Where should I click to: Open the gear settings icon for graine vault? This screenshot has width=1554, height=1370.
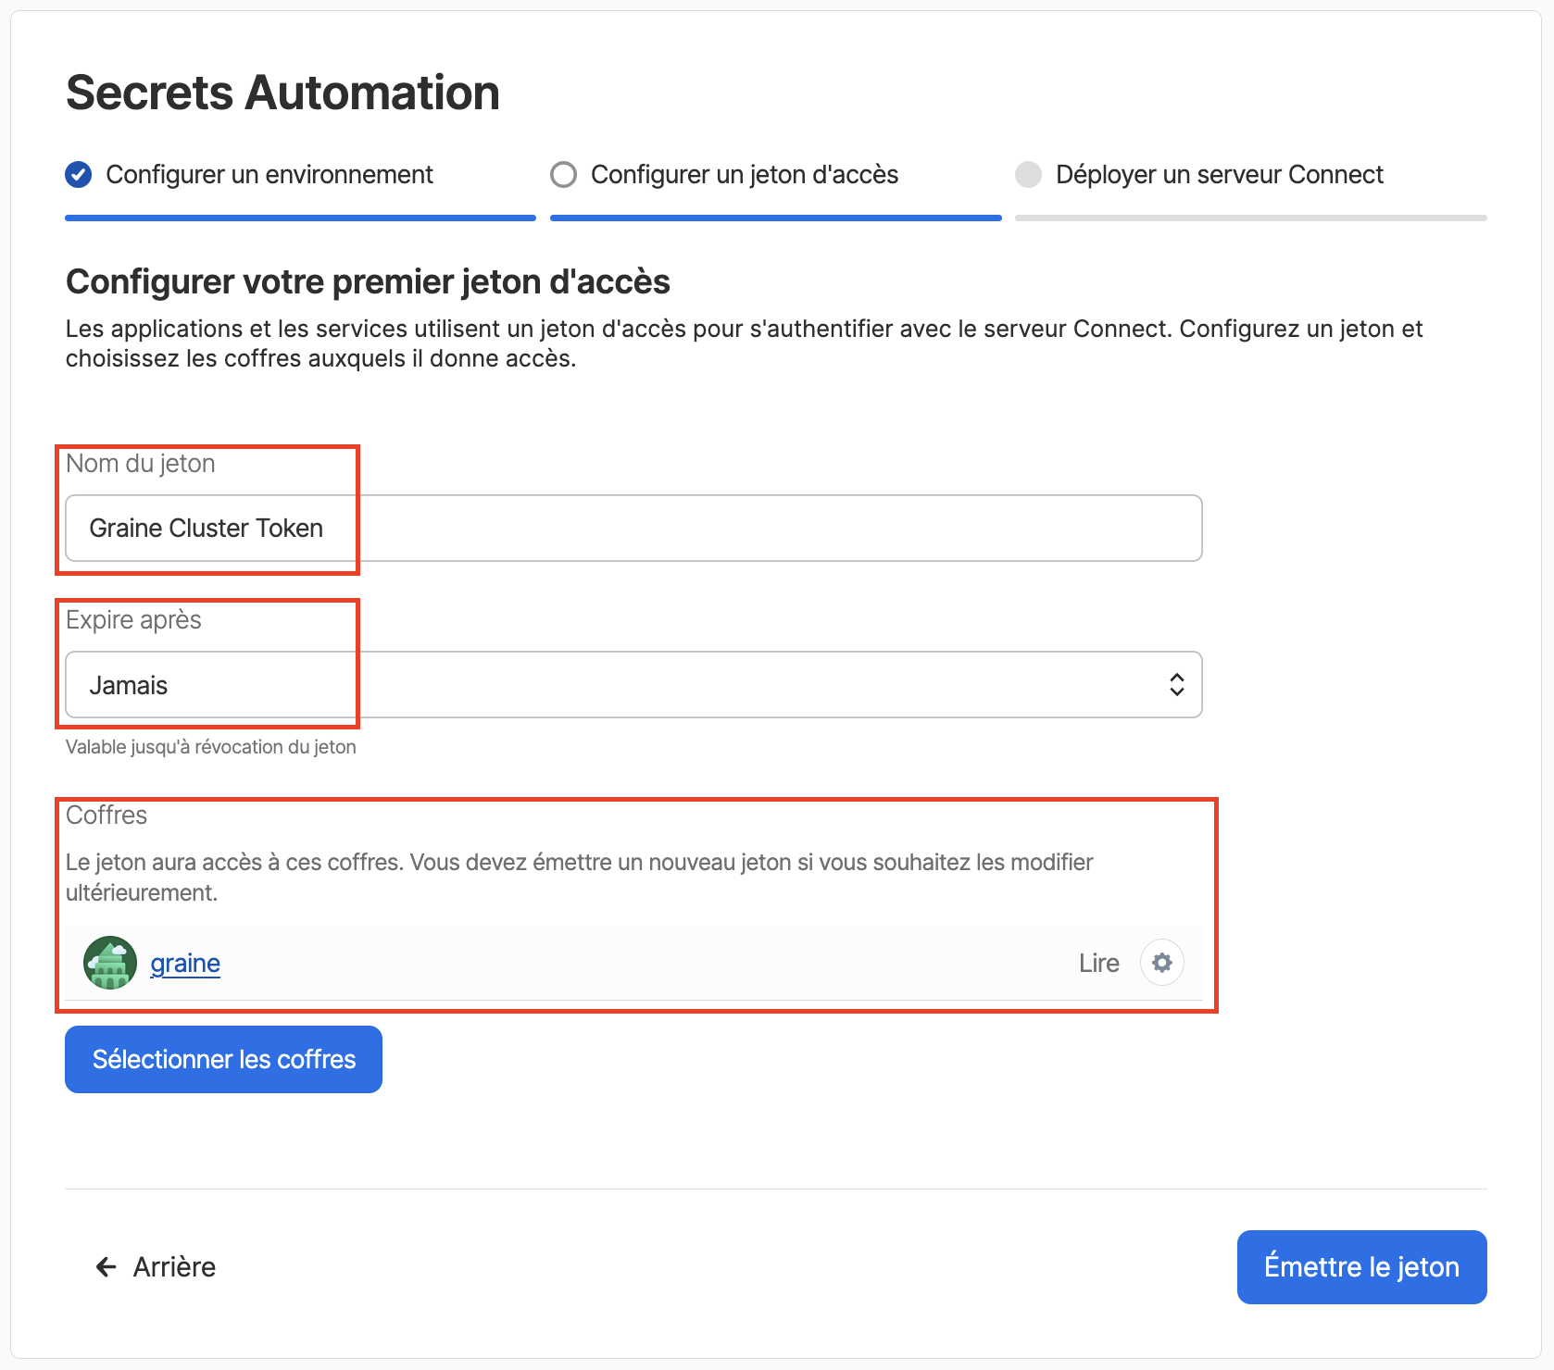(x=1161, y=963)
